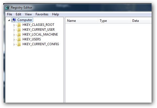Open the File menu
Viewport: 157px width, 108px height.
10,14
